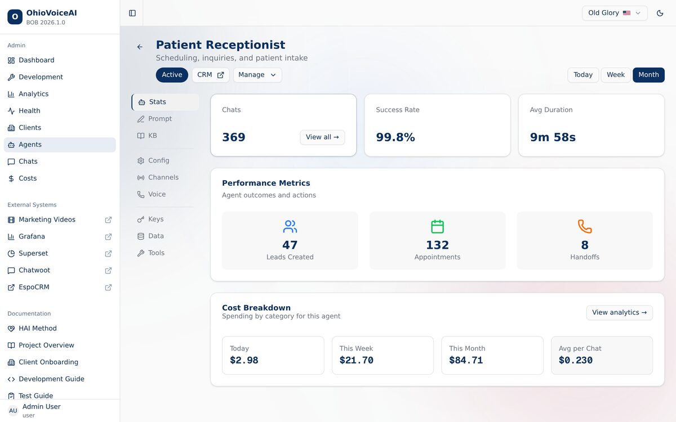Click the Handoffs phone icon
Image resolution: width=676 pixels, height=422 pixels.
tap(585, 227)
